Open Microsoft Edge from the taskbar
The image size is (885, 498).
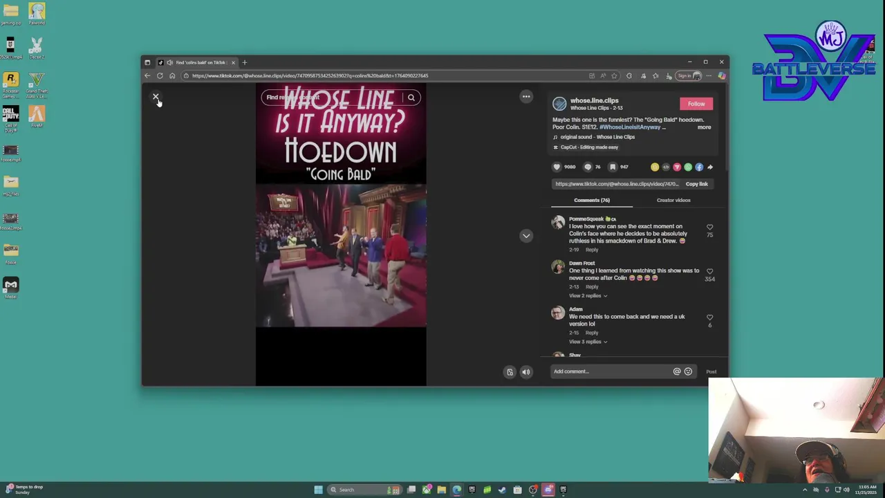click(x=457, y=490)
